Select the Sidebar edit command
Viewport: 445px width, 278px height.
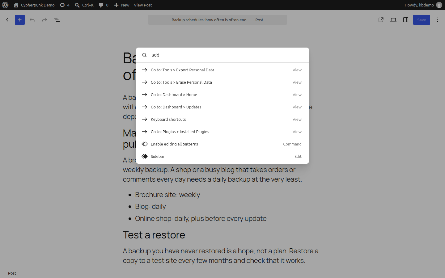tap(222, 156)
